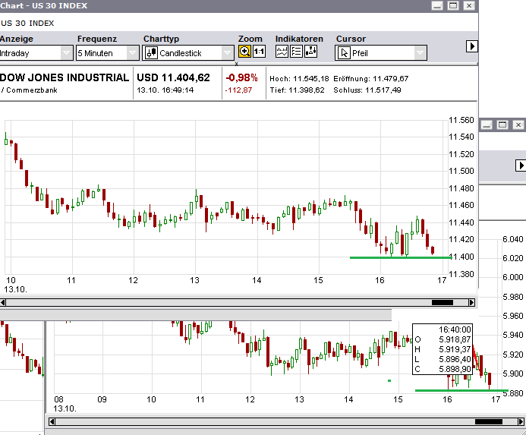
Task: Click the tooltip high value 5.919,37
Action: [455, 349]
